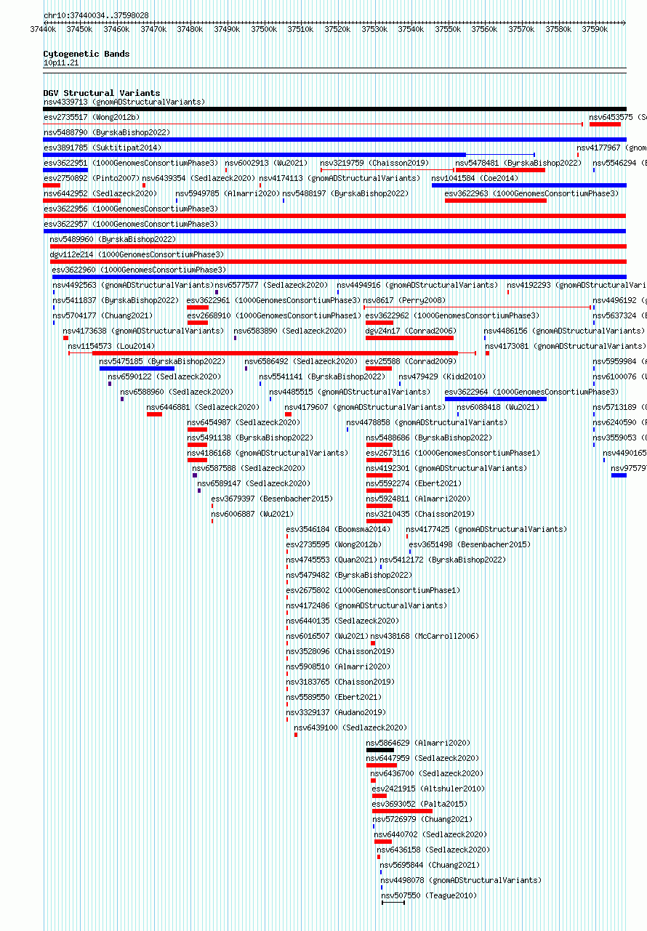The width and height of the screenshot is (647, 931).
Task: Click nsv479429 (Kidd2010) label
Action: (442, 376)
